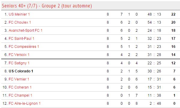Open the FC Champel 1 team link
The height and width of the screenshot is (108, 180).
pyautogui.click(x=20, y=95)
